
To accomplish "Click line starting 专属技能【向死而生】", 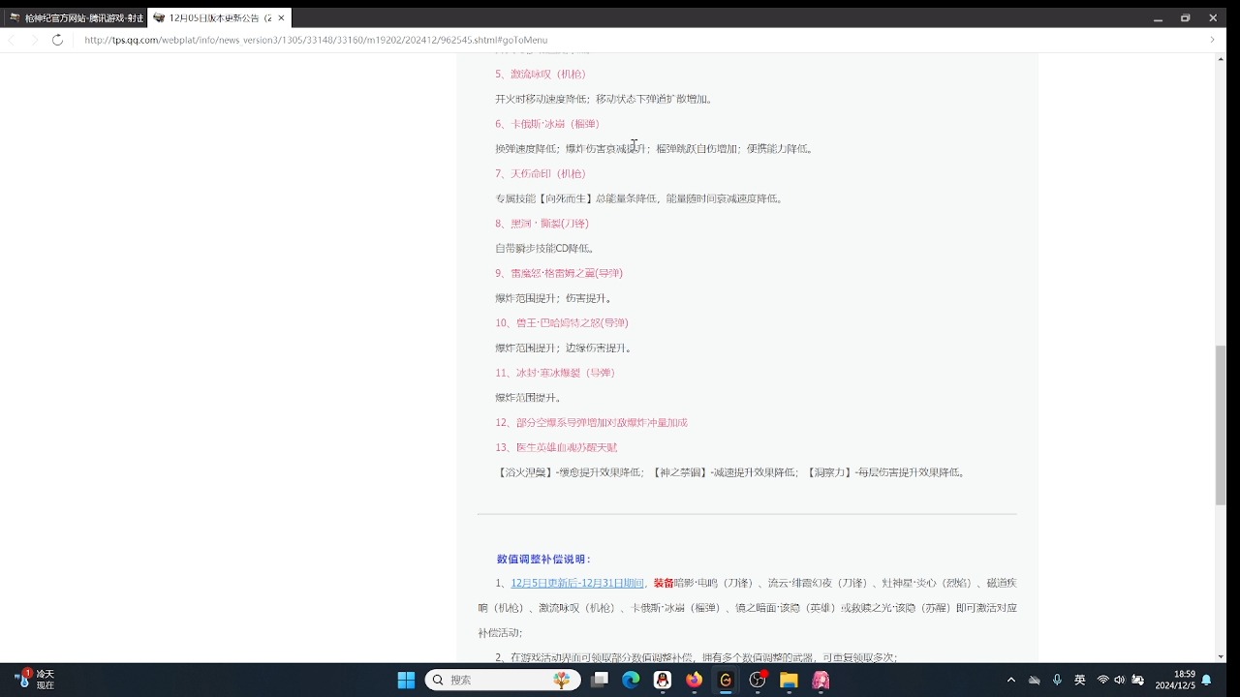I will pos(638,198).
